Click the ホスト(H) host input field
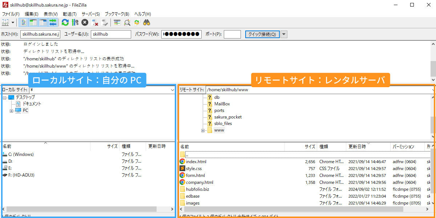436x218 pixels. (x=40, y=34)
